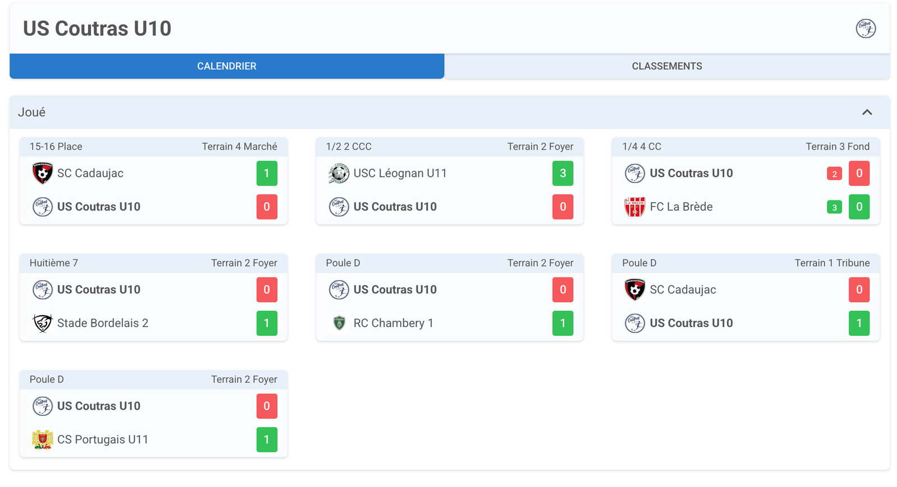Click the RC Chambery 1 team crest
Image resolution: width=897 pixels, height=487 pixels.
click(339, 324)
